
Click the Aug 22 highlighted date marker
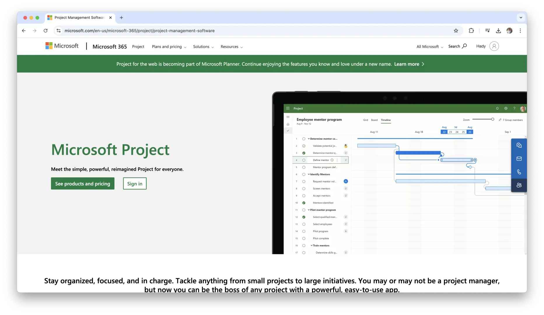[444, 132]
